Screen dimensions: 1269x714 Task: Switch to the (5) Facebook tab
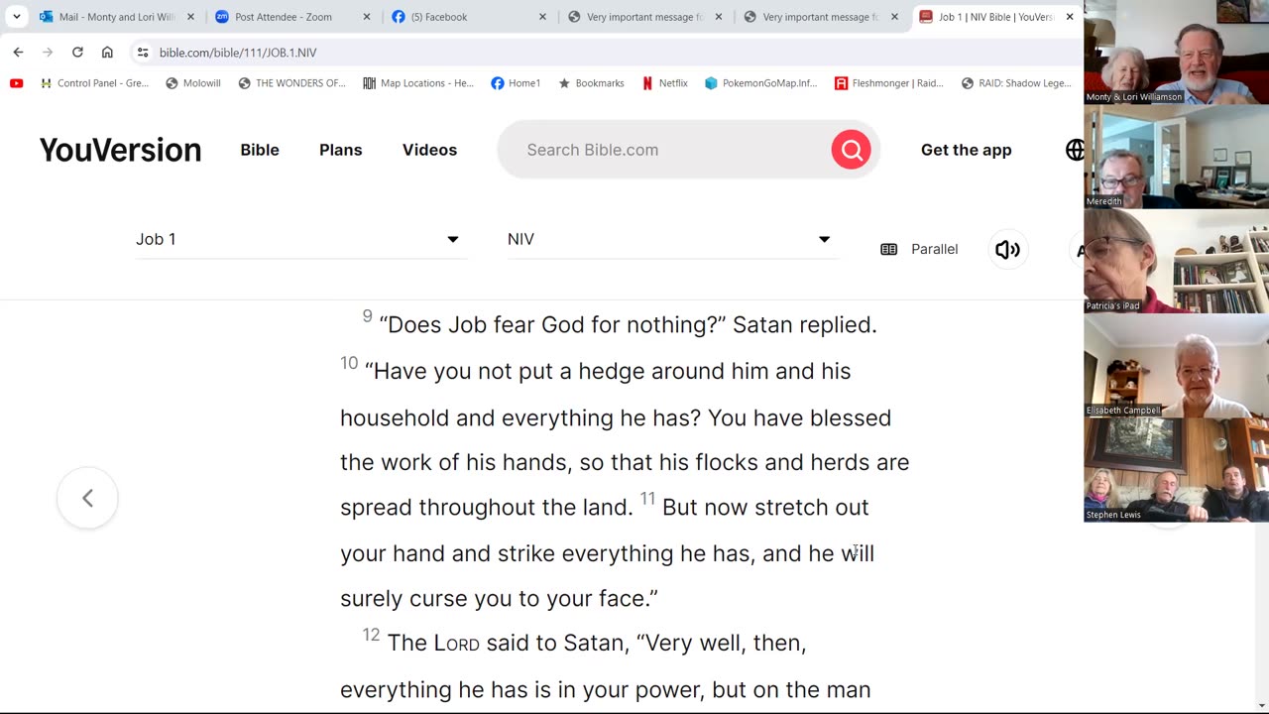click(x=468, y=17)
